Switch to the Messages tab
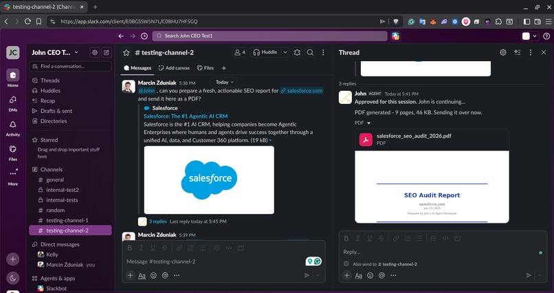This screenshot has width=554, height=293. tap(137, 68)
